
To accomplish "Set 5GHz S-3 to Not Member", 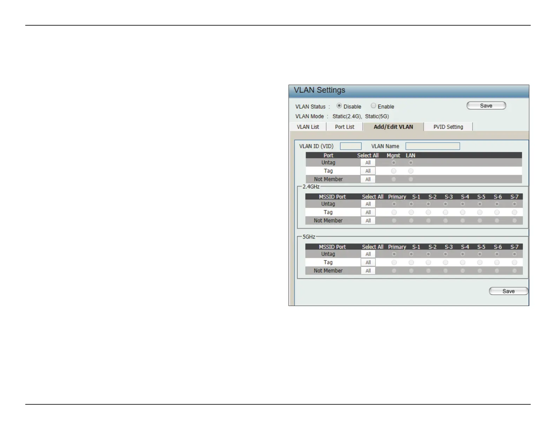I will (445, 271).
